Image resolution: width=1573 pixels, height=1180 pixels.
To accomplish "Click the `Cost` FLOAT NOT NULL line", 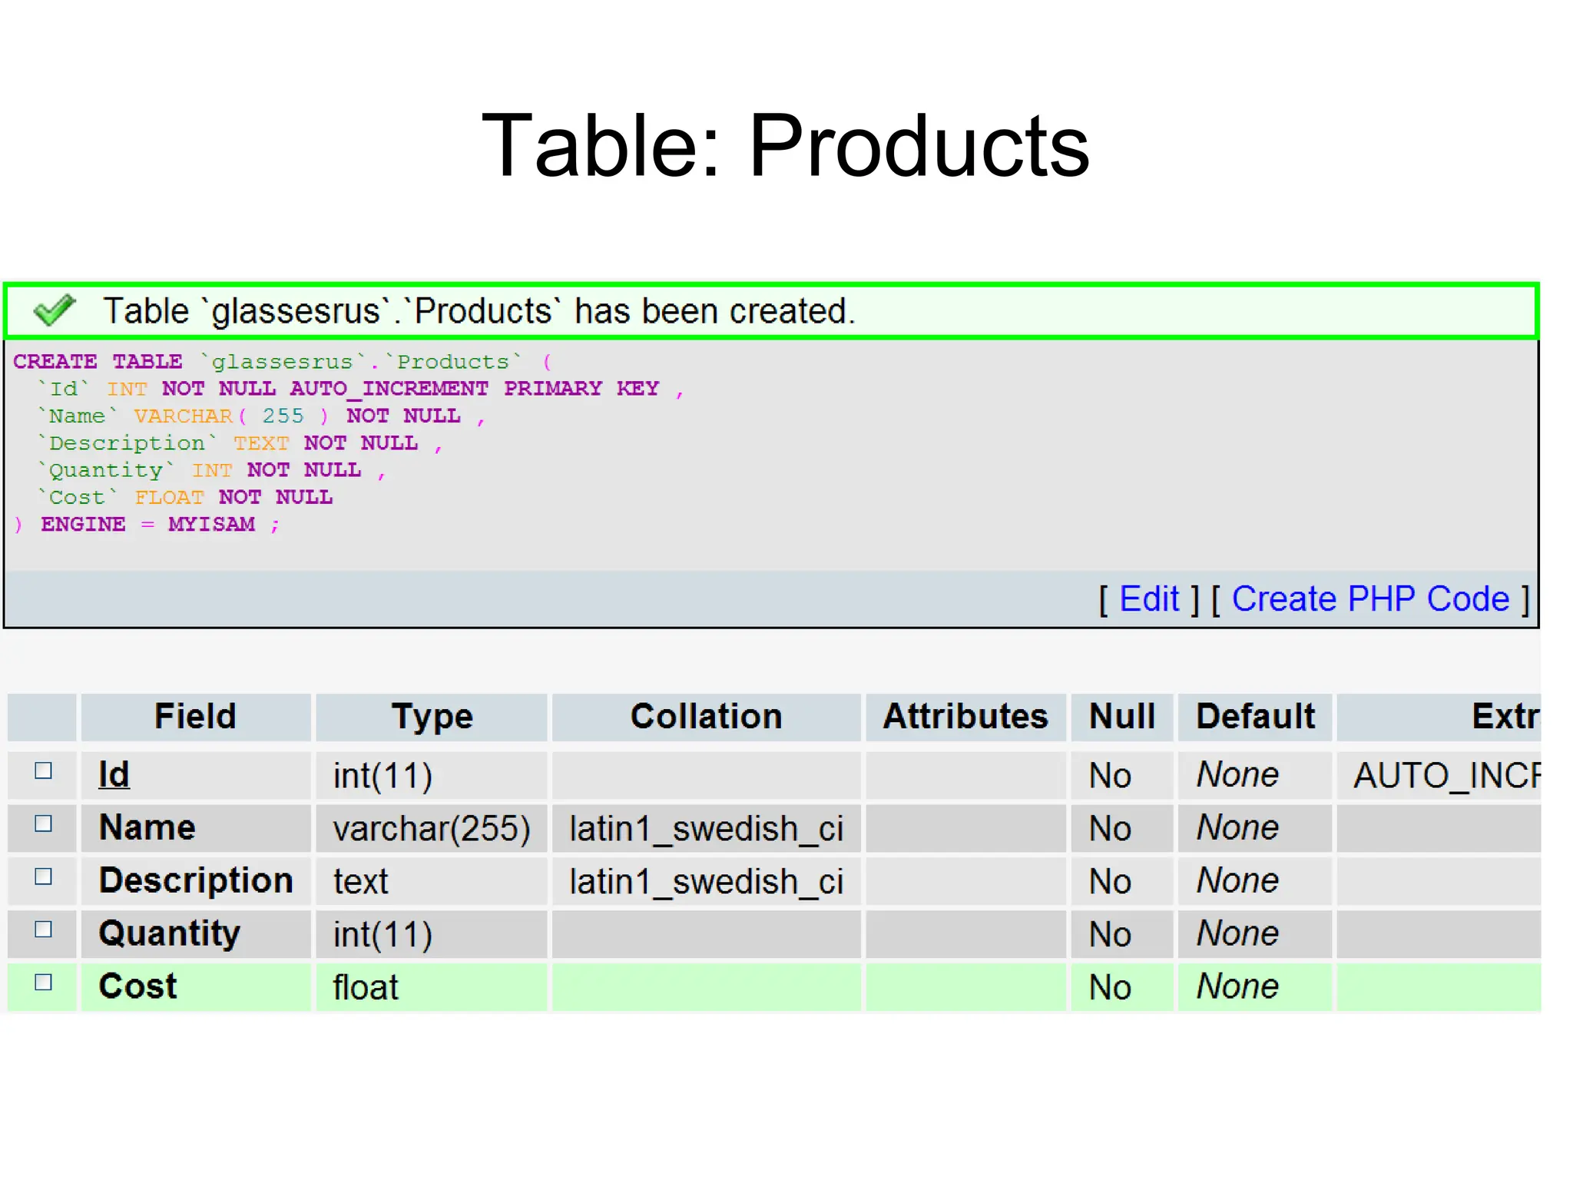I will point(185,497).
